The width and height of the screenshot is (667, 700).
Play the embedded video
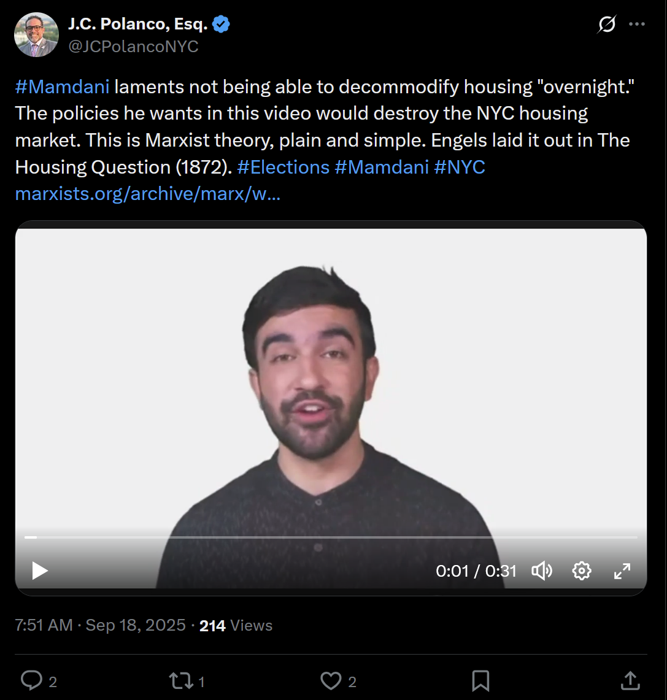pyautogui.click(x=40, y=571)
